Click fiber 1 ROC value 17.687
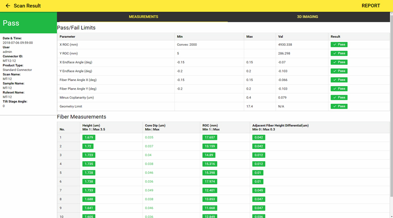393x218 pixels. pos(210,137)
